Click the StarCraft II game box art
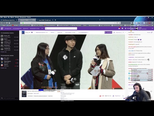 coord(24,94)
